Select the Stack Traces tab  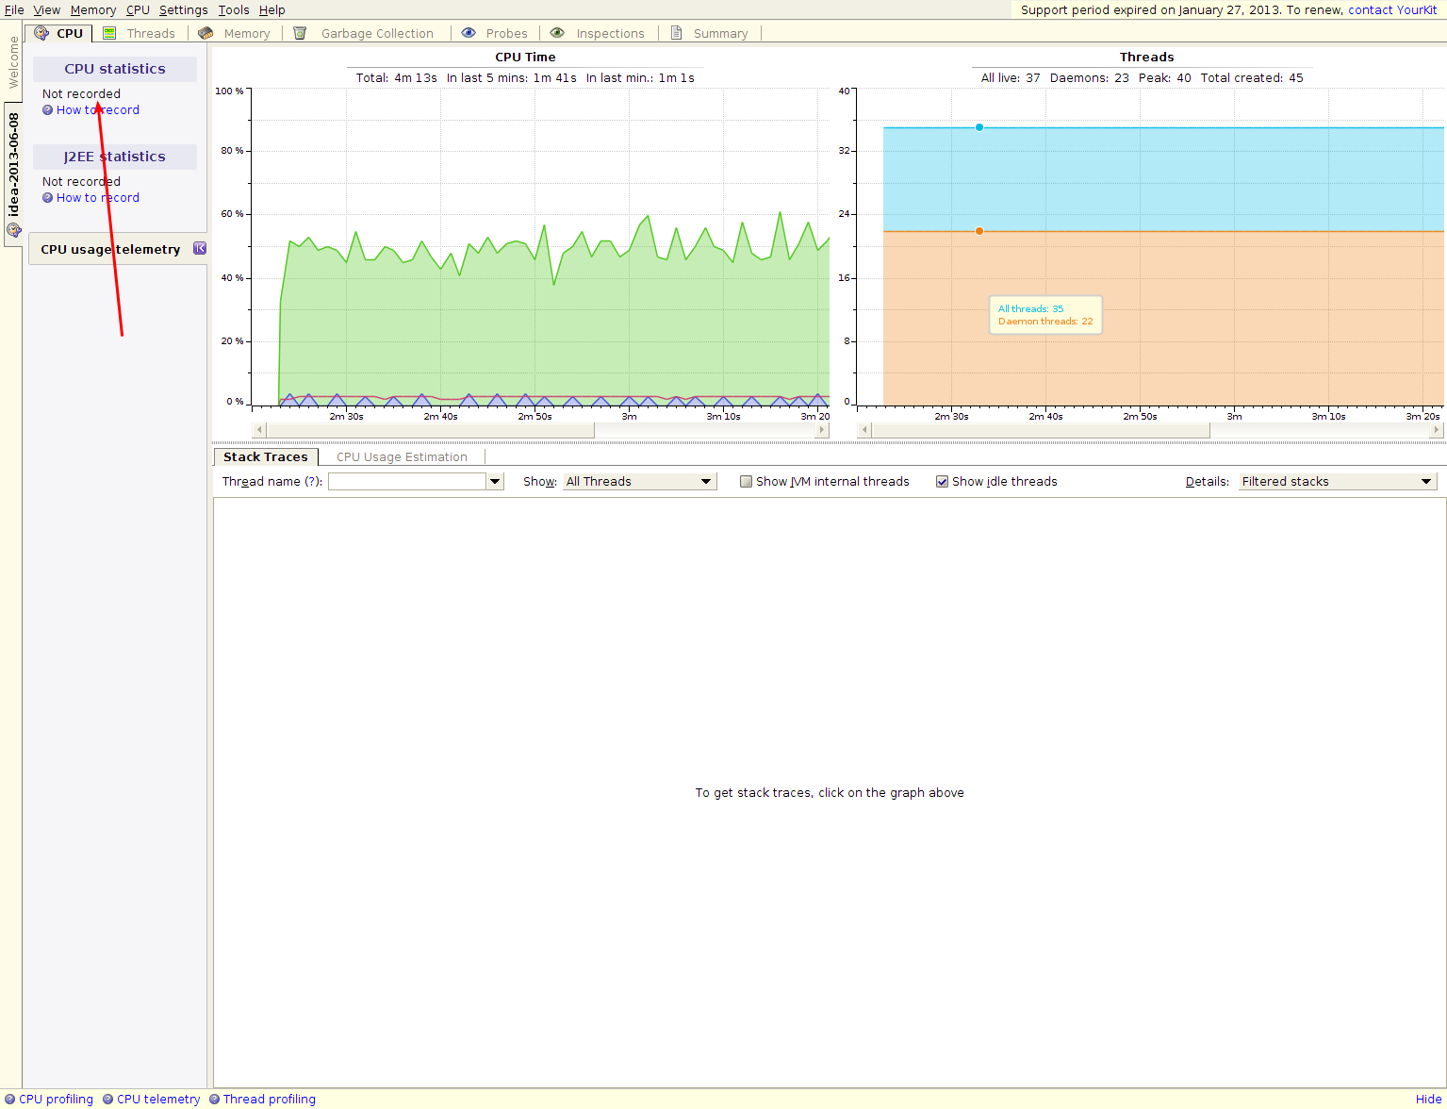coord(266,457)
